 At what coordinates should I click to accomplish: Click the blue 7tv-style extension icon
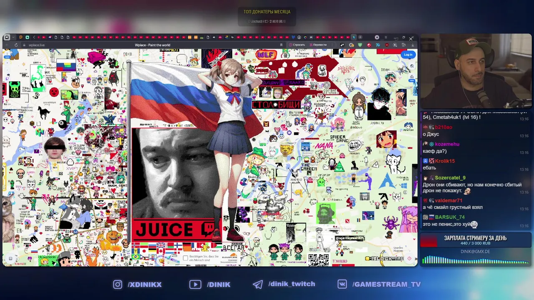pyautogui.click(x=378, y=45)
